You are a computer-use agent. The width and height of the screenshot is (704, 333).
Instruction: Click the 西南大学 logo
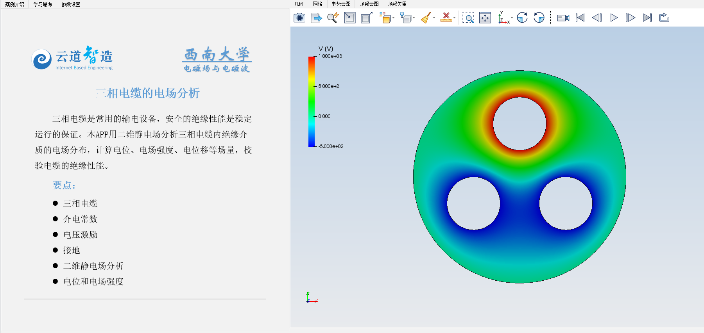coord(217,60)
